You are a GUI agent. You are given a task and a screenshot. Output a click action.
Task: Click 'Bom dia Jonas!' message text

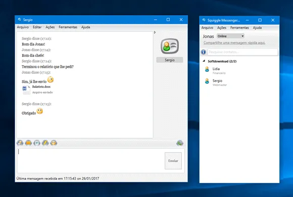pos(33,44)
